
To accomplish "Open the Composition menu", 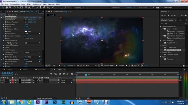I will (x=15, y=4).
